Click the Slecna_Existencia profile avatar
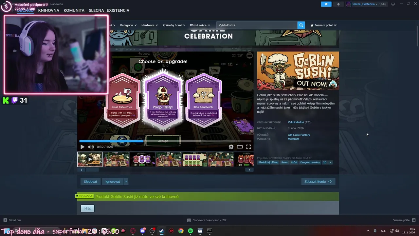This screenshot has width=419, height=236. coord(348,4)
